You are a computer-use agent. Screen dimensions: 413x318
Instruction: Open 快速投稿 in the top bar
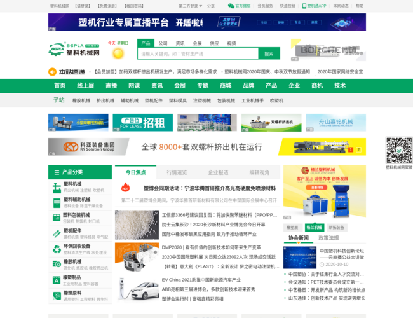coord(288,6)
